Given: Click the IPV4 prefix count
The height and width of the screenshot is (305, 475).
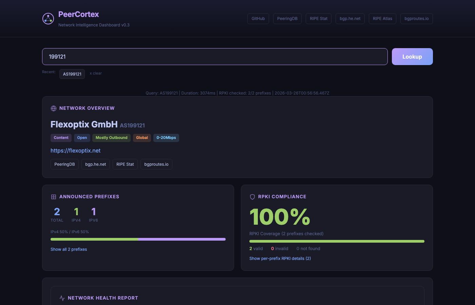Looking at the screenshot, I should click(x=76, y=212).
